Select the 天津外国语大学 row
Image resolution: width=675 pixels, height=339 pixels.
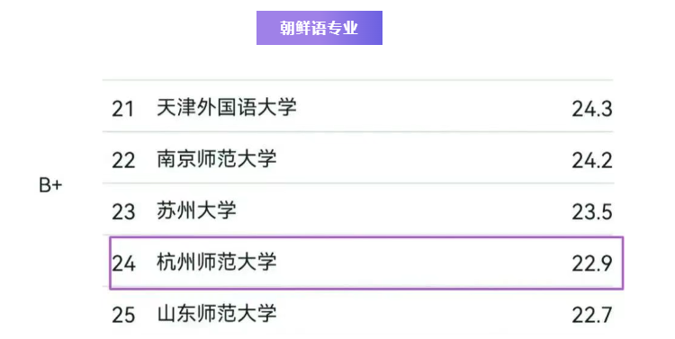tap(357, 106)
